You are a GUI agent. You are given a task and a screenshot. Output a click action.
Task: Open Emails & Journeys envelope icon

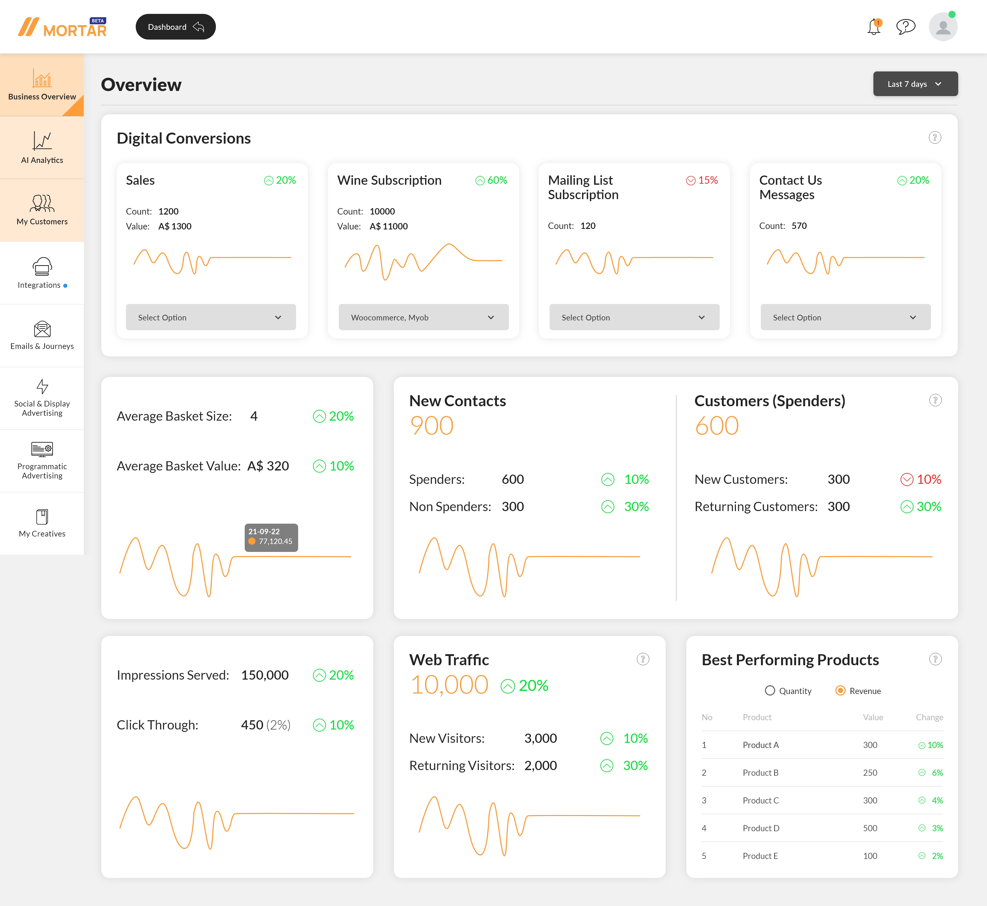tap(42, 329)
